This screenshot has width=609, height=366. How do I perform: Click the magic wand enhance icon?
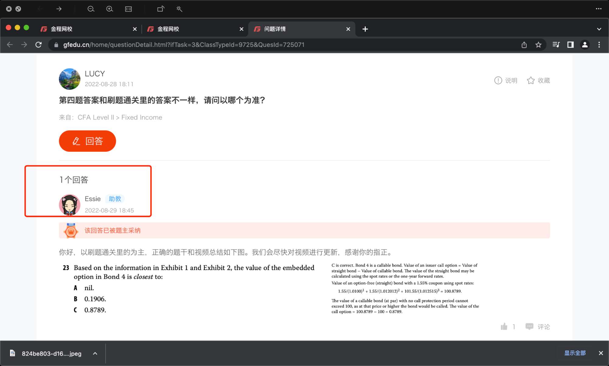click(179, 9)
